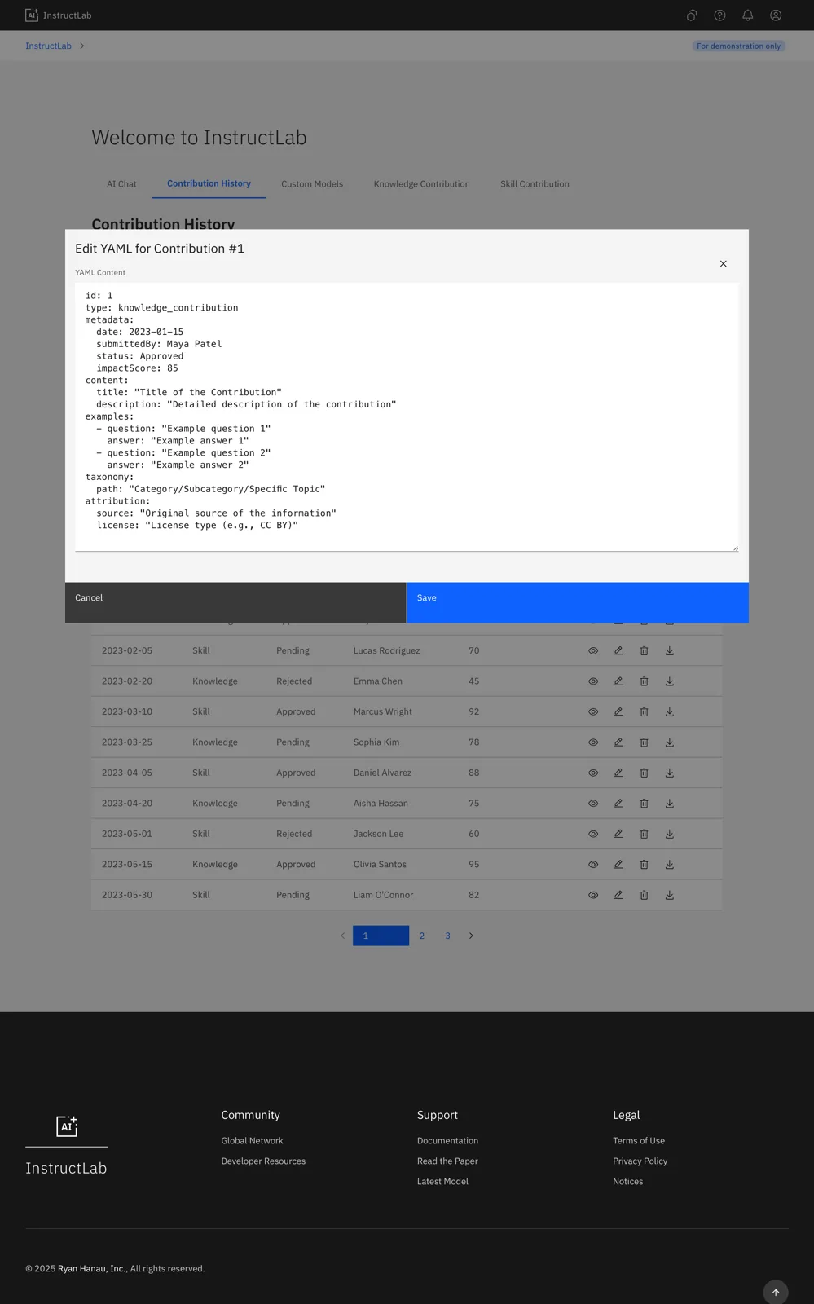Viewport: 814px width, 1304px height.
Task: View the Marcus Wright contribution (eye icon)
Action: click(x=593, y=712)
